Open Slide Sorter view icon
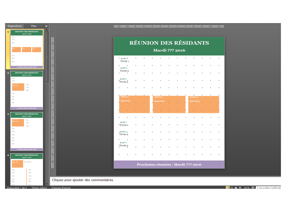Viewport: 286px width, 215px height. tap(232, 188)
